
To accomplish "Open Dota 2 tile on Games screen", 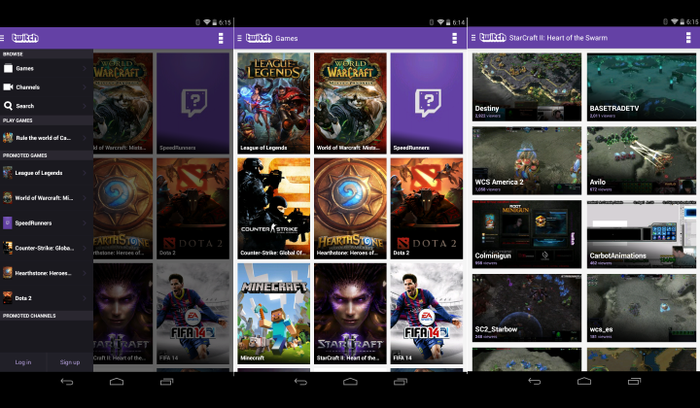I will (x=427, y=208).
